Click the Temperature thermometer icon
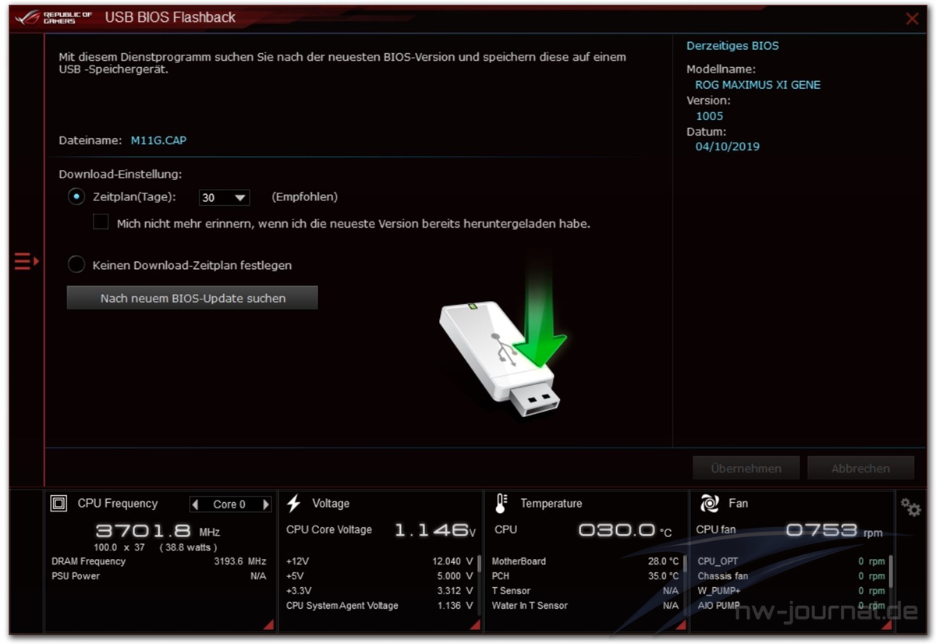Image resolution: width=936 pixels, height=644 pixels. point(502,504)
